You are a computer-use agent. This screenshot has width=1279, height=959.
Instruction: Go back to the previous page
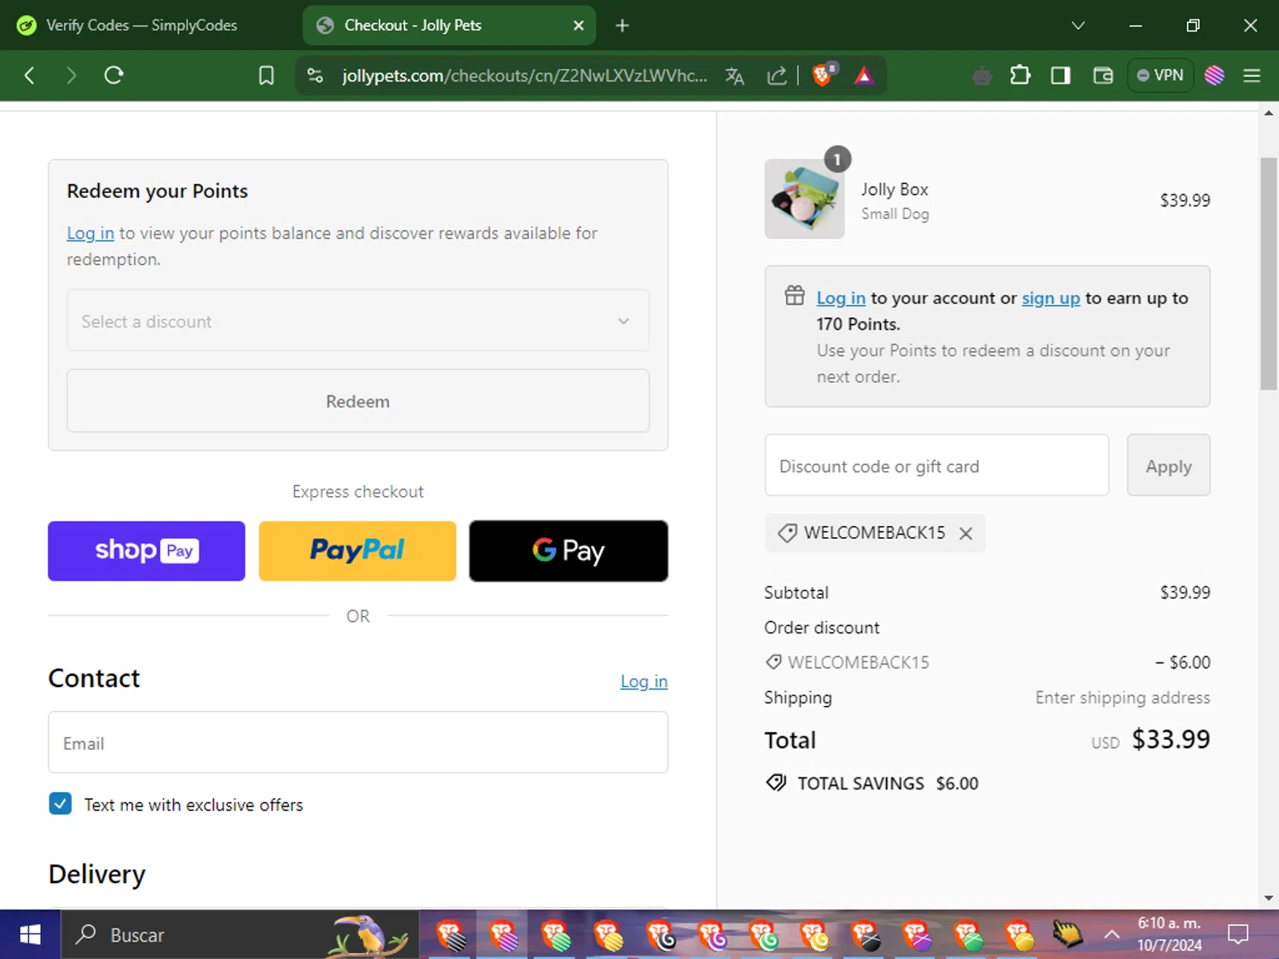29,76
